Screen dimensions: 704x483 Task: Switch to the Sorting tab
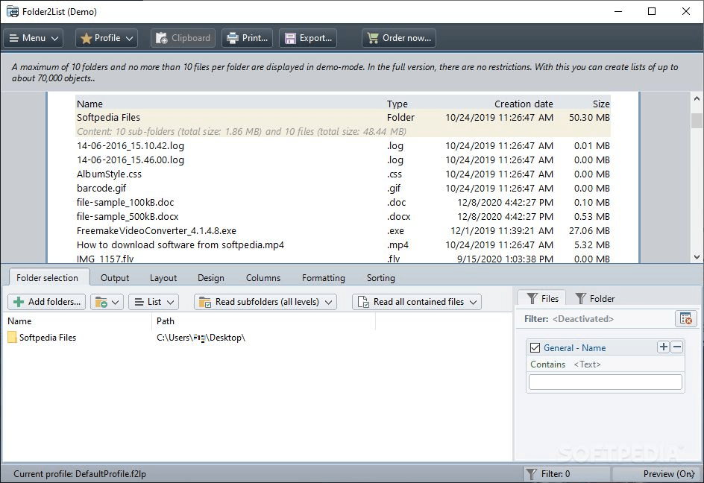(381, 278)
